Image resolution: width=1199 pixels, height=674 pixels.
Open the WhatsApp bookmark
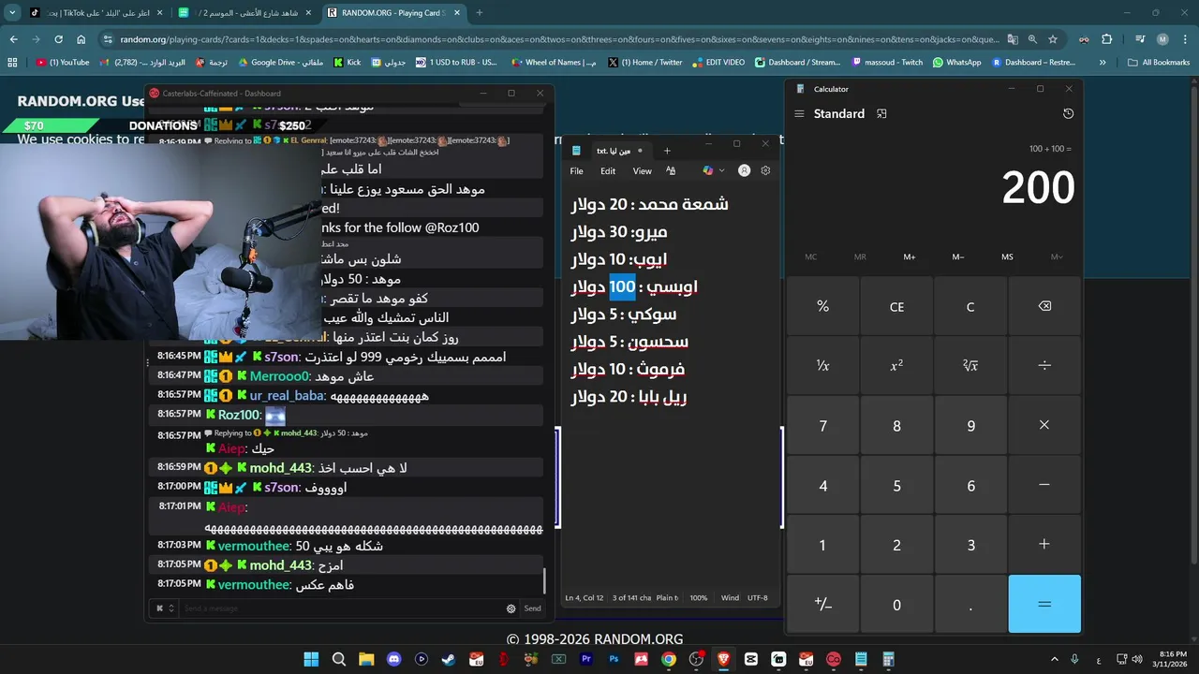click(x=956, y=63)
